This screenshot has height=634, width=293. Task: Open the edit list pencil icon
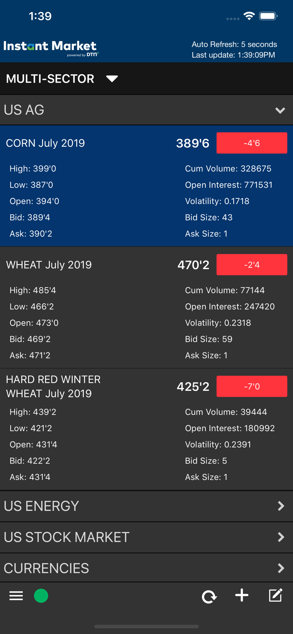click(x=275, y=595)
